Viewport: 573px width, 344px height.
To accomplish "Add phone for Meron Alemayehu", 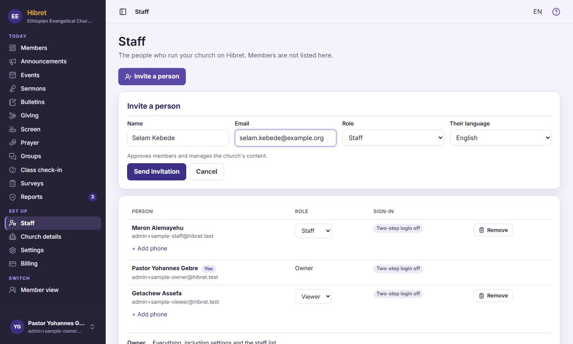I will click(150, 248).
